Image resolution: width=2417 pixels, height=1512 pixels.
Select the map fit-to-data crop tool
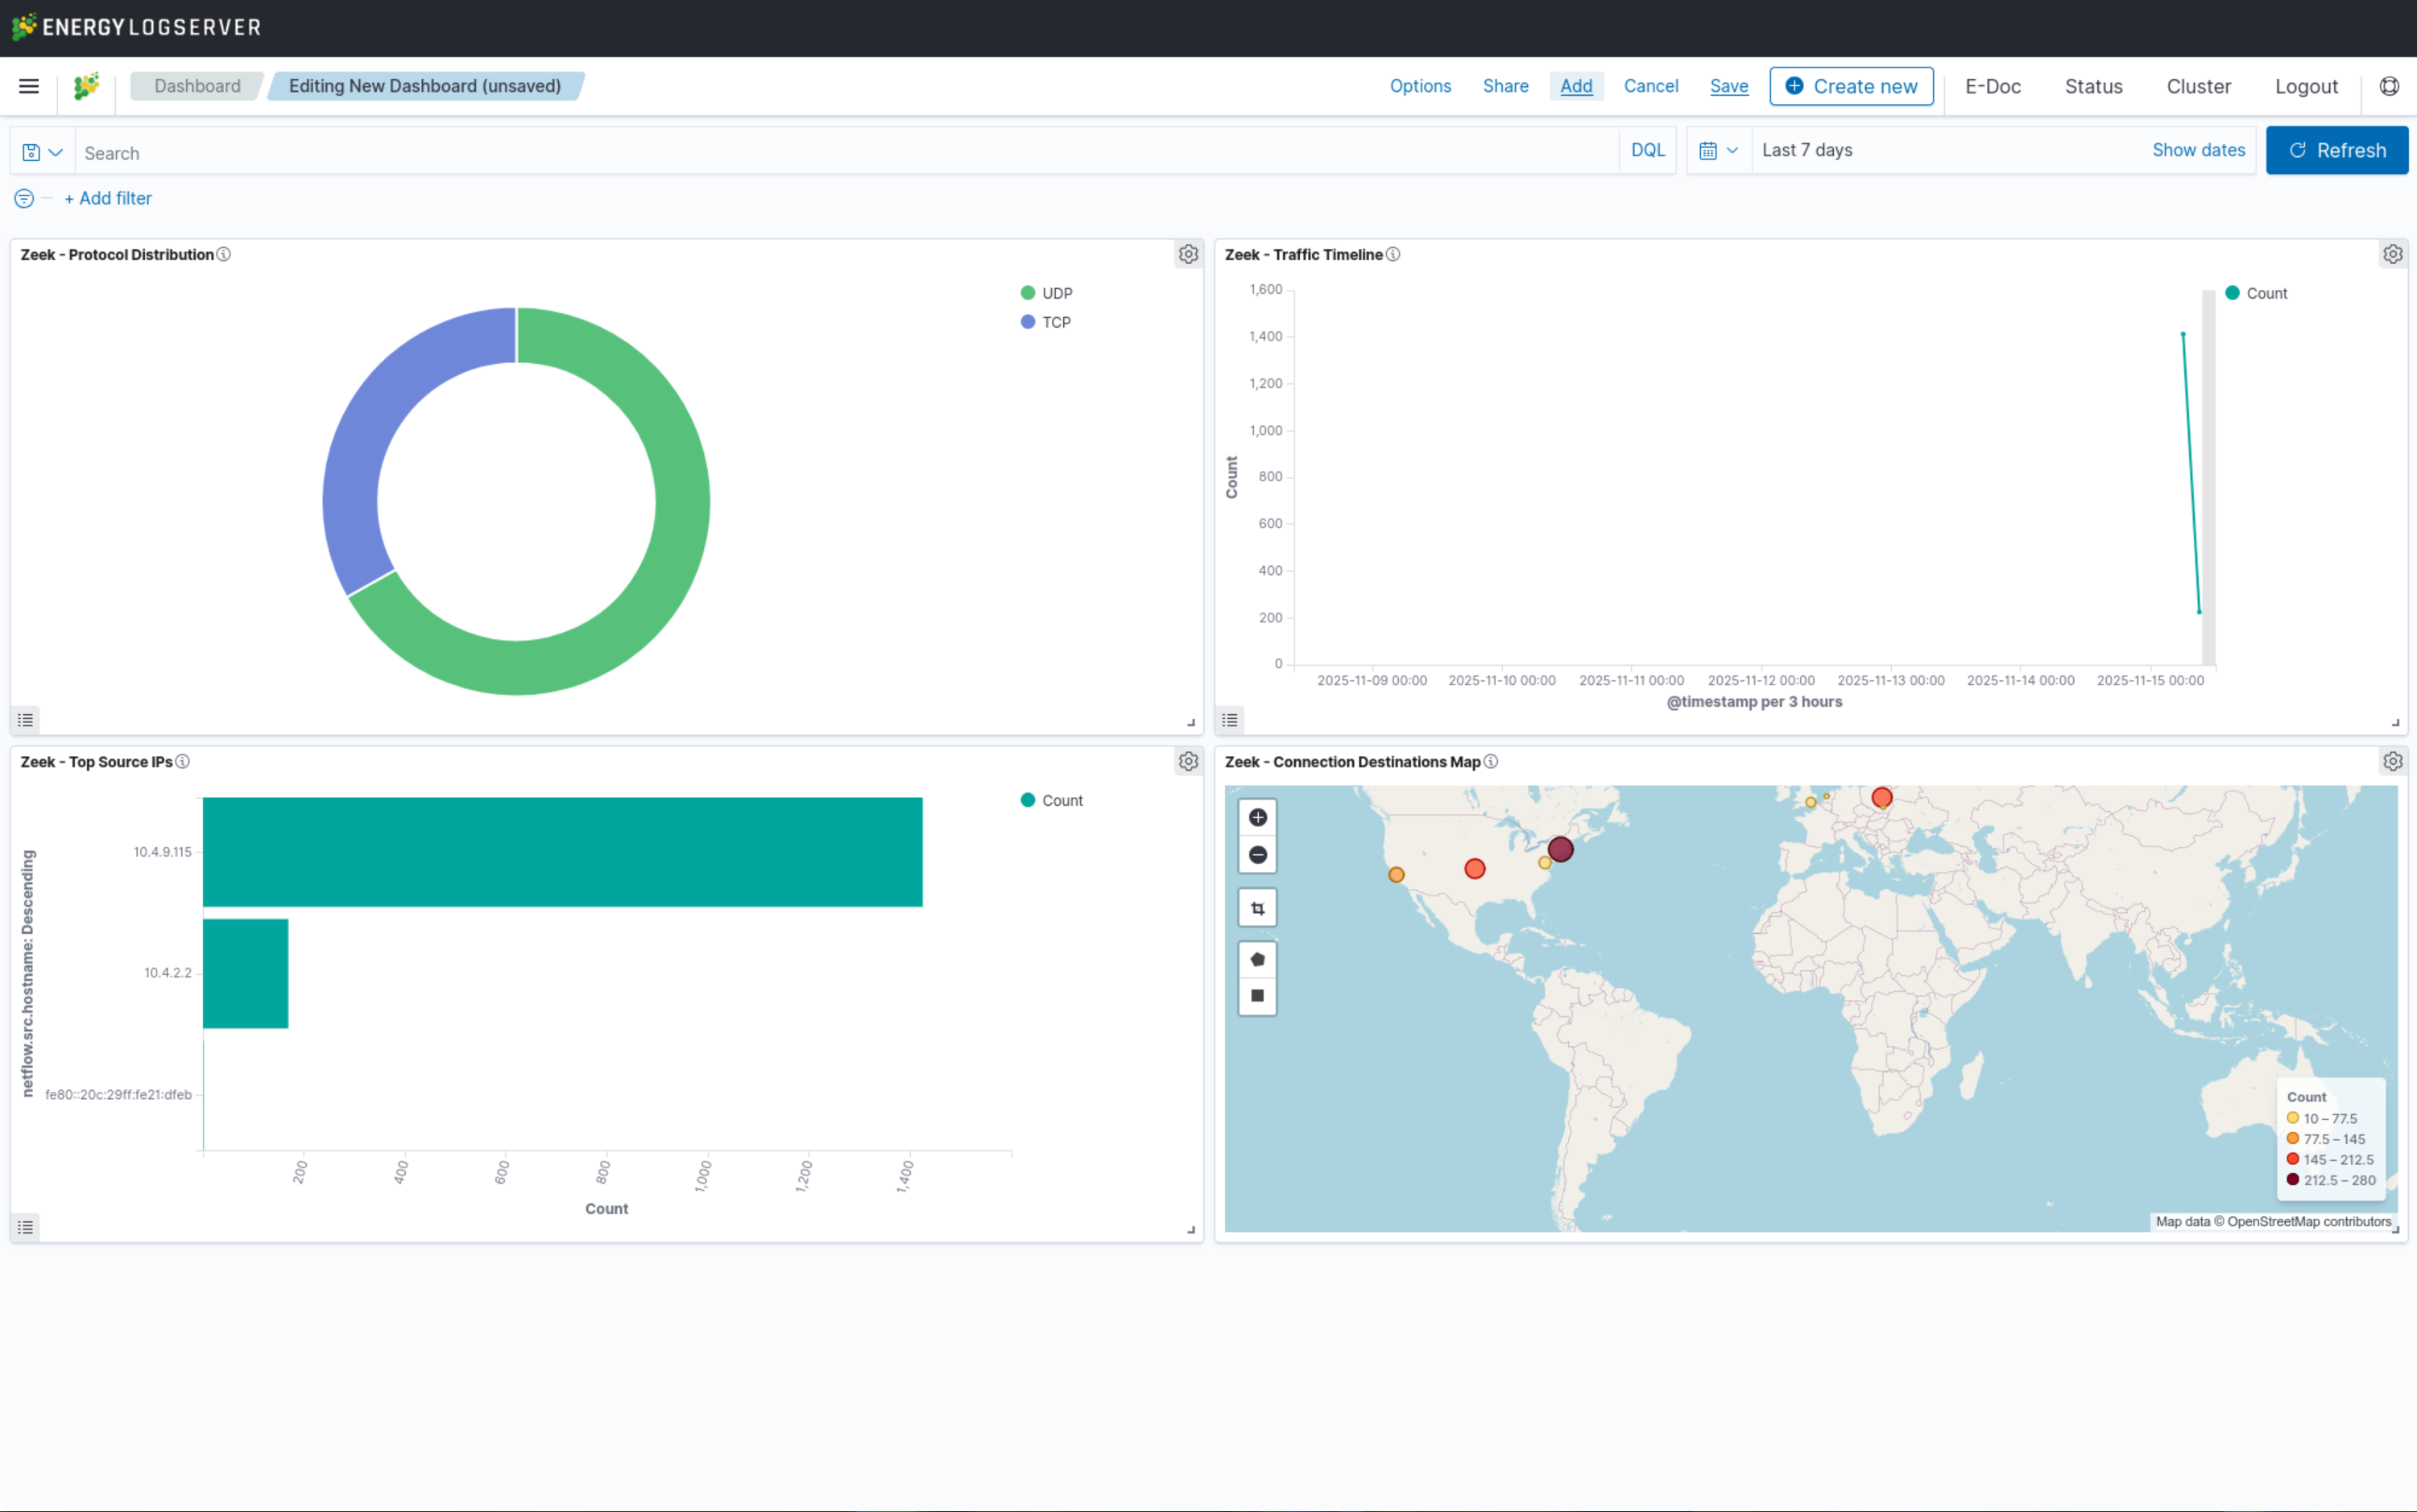tap(1257, 908)
